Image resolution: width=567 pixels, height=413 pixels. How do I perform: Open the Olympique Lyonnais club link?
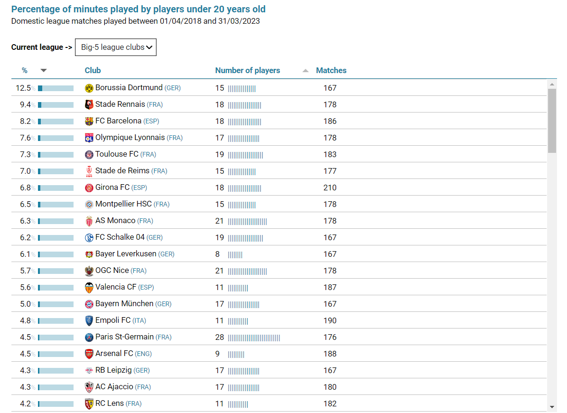pyautogui.click(x=130, y=138)
